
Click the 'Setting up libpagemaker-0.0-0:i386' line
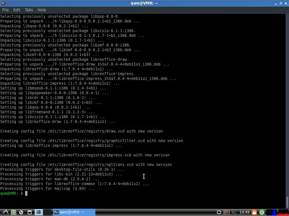click(x=54, y=93)
